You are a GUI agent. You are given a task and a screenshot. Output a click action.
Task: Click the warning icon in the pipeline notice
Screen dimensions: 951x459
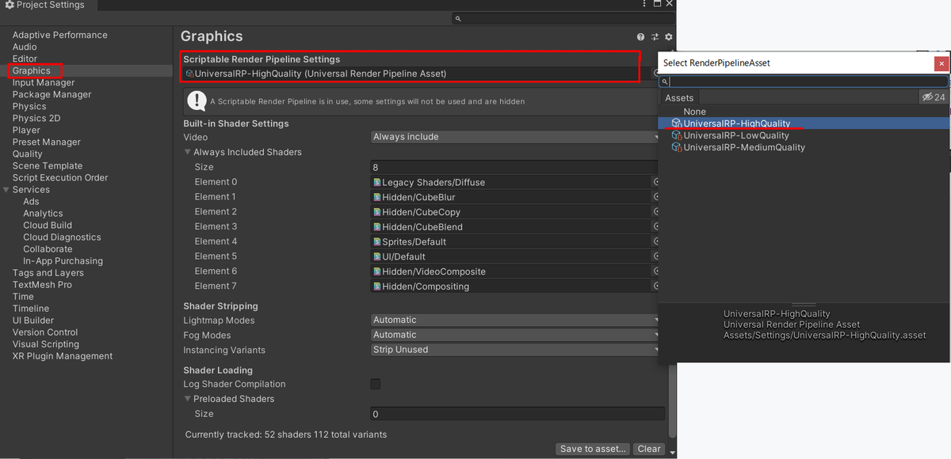[x=197, y=101]
